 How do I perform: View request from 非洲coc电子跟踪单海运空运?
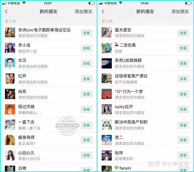click(x=87, y=33)
